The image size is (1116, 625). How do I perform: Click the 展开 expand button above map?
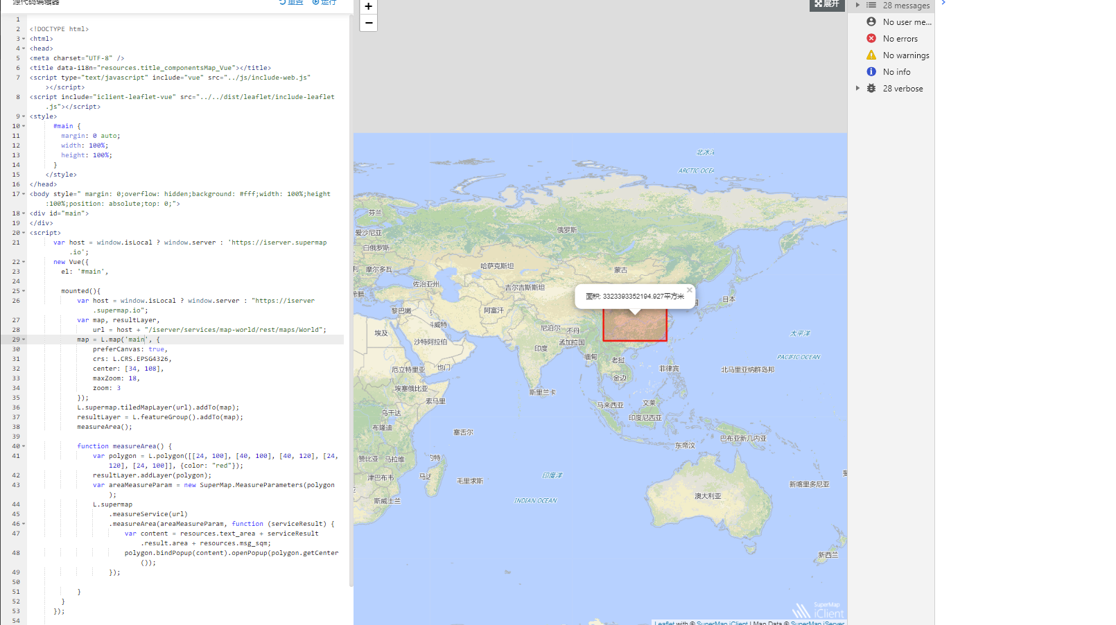tap(827, 4)
